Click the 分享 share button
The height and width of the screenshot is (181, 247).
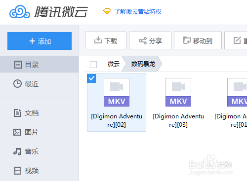[x=150, y=40]
